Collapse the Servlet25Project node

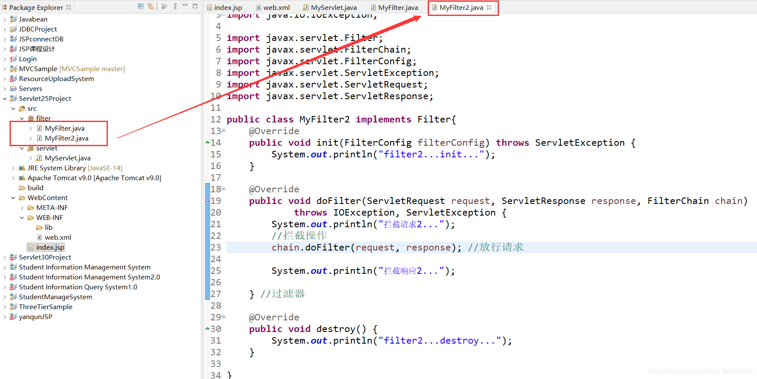(x=5, y=99)
